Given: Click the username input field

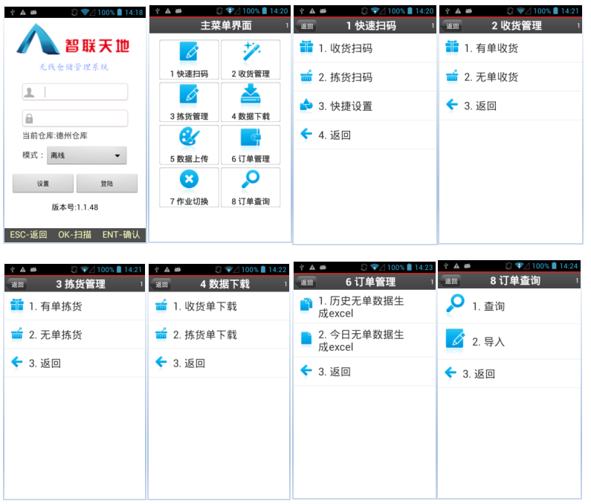Looking at the screenshot, I should pyautogui.click(x=75, y=92).
